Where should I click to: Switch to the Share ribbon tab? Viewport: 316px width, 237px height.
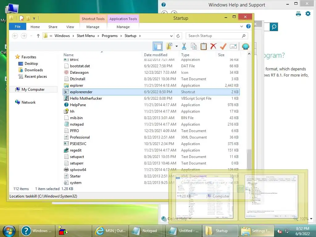(53, 27)
